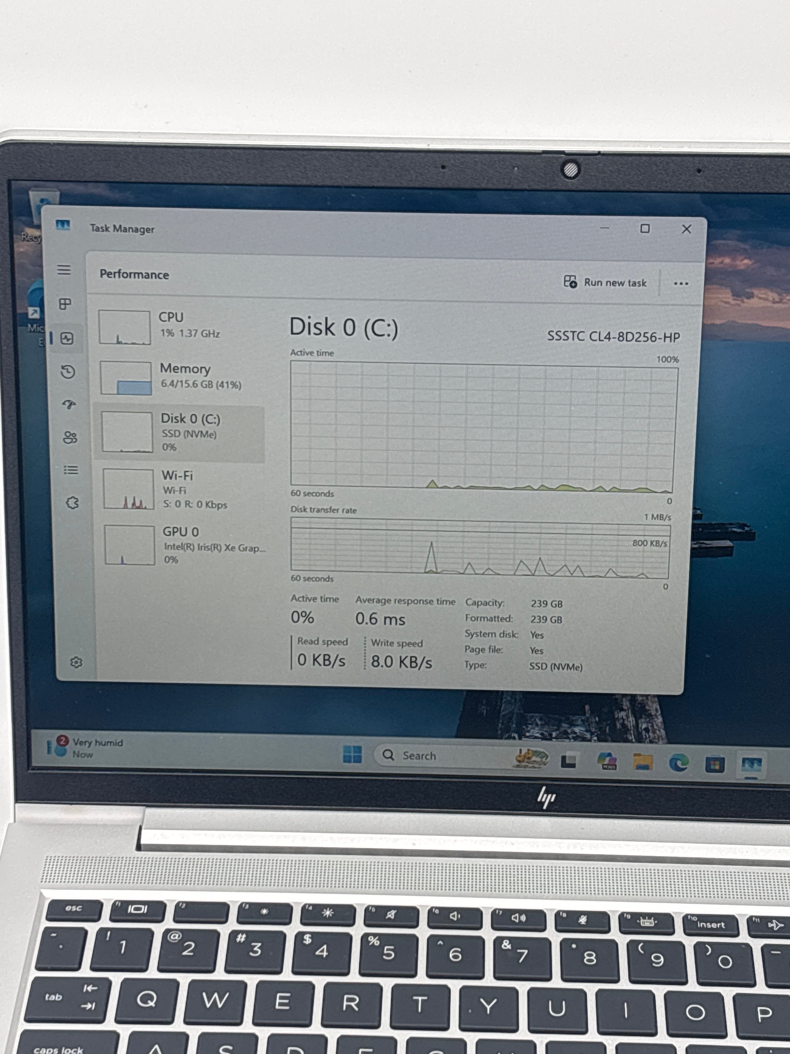Image resolution: width=790 pixels, height=1054 pixels.
Task: Close the Task Manager window
Action: [x=686, y=229]
